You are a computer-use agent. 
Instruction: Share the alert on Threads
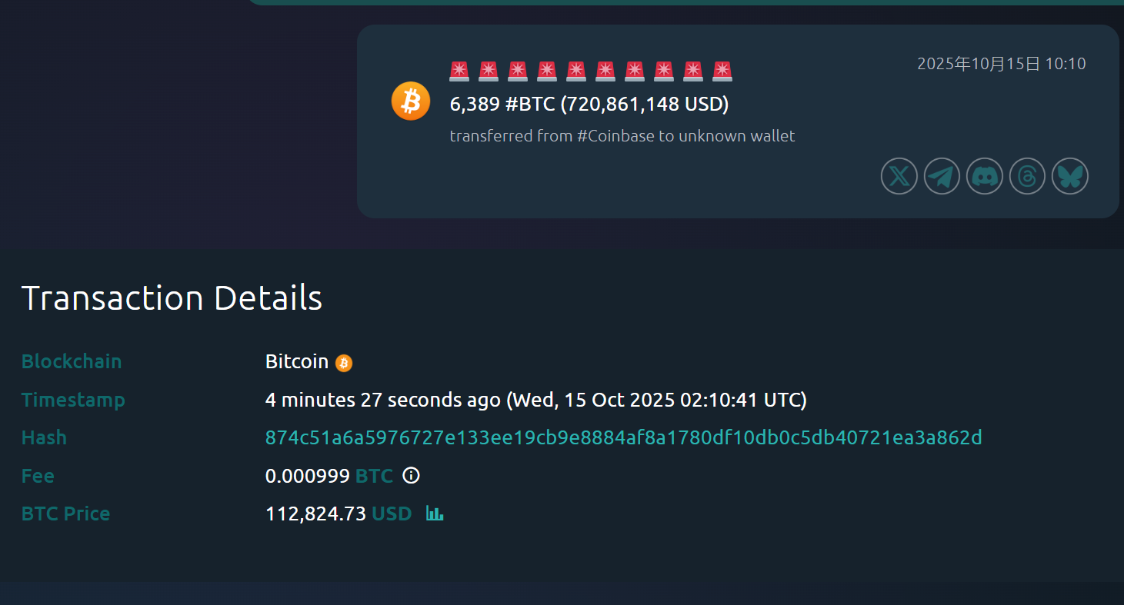[x=1027, y=176]
